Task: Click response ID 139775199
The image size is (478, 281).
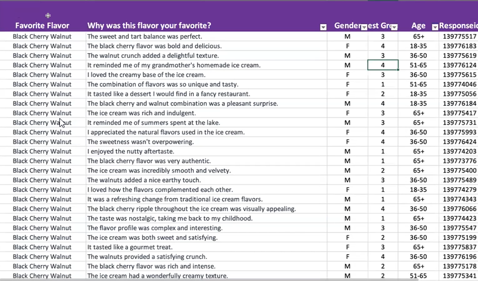Action: coord(458,238)
